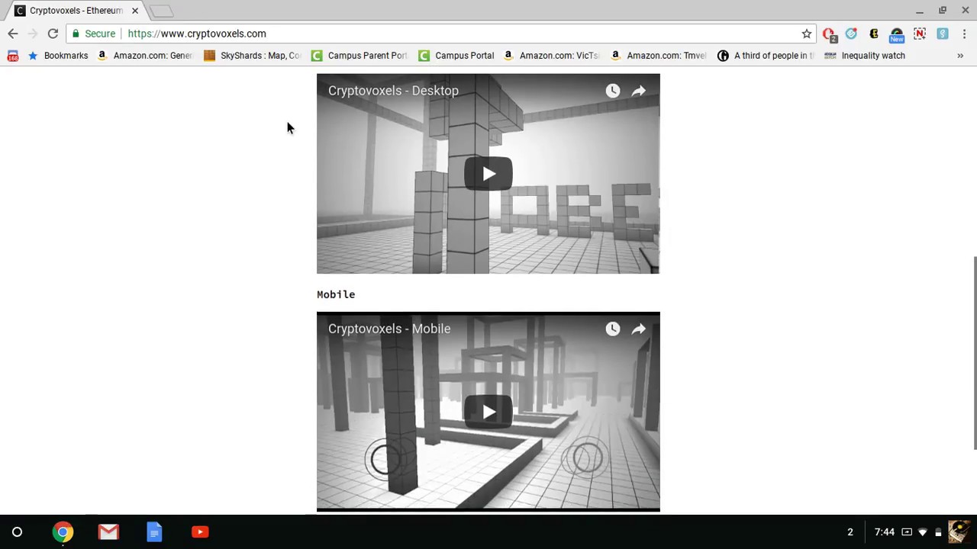Screen dimensions: 977x549
Task: Open the Cryptovoxels - Mobile title link
Action: tap(389, 329)
